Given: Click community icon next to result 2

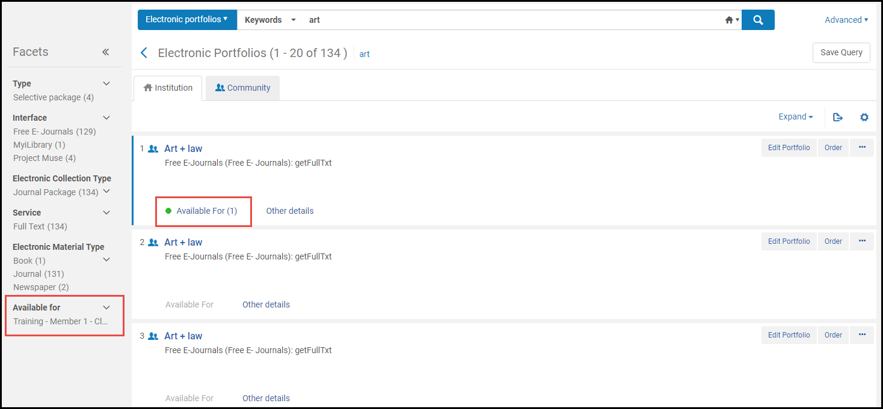Looking at the screenshot, I should [153, 243].
